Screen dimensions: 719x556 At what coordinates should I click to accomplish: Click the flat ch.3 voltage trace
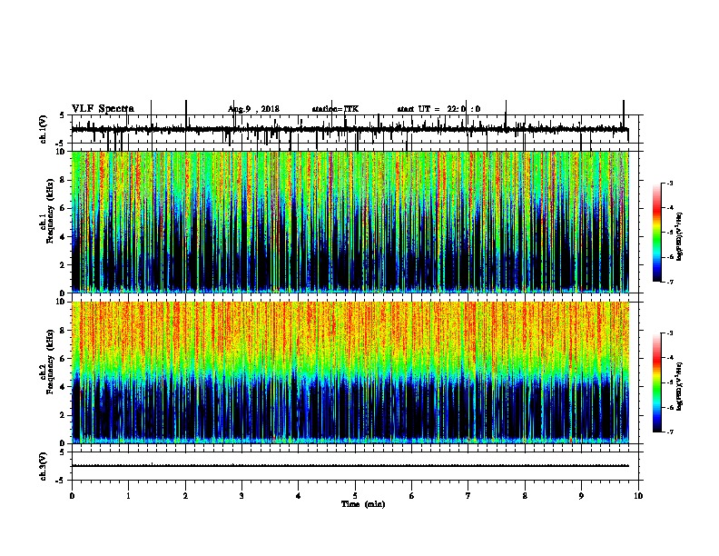click(x=350, y=466)
